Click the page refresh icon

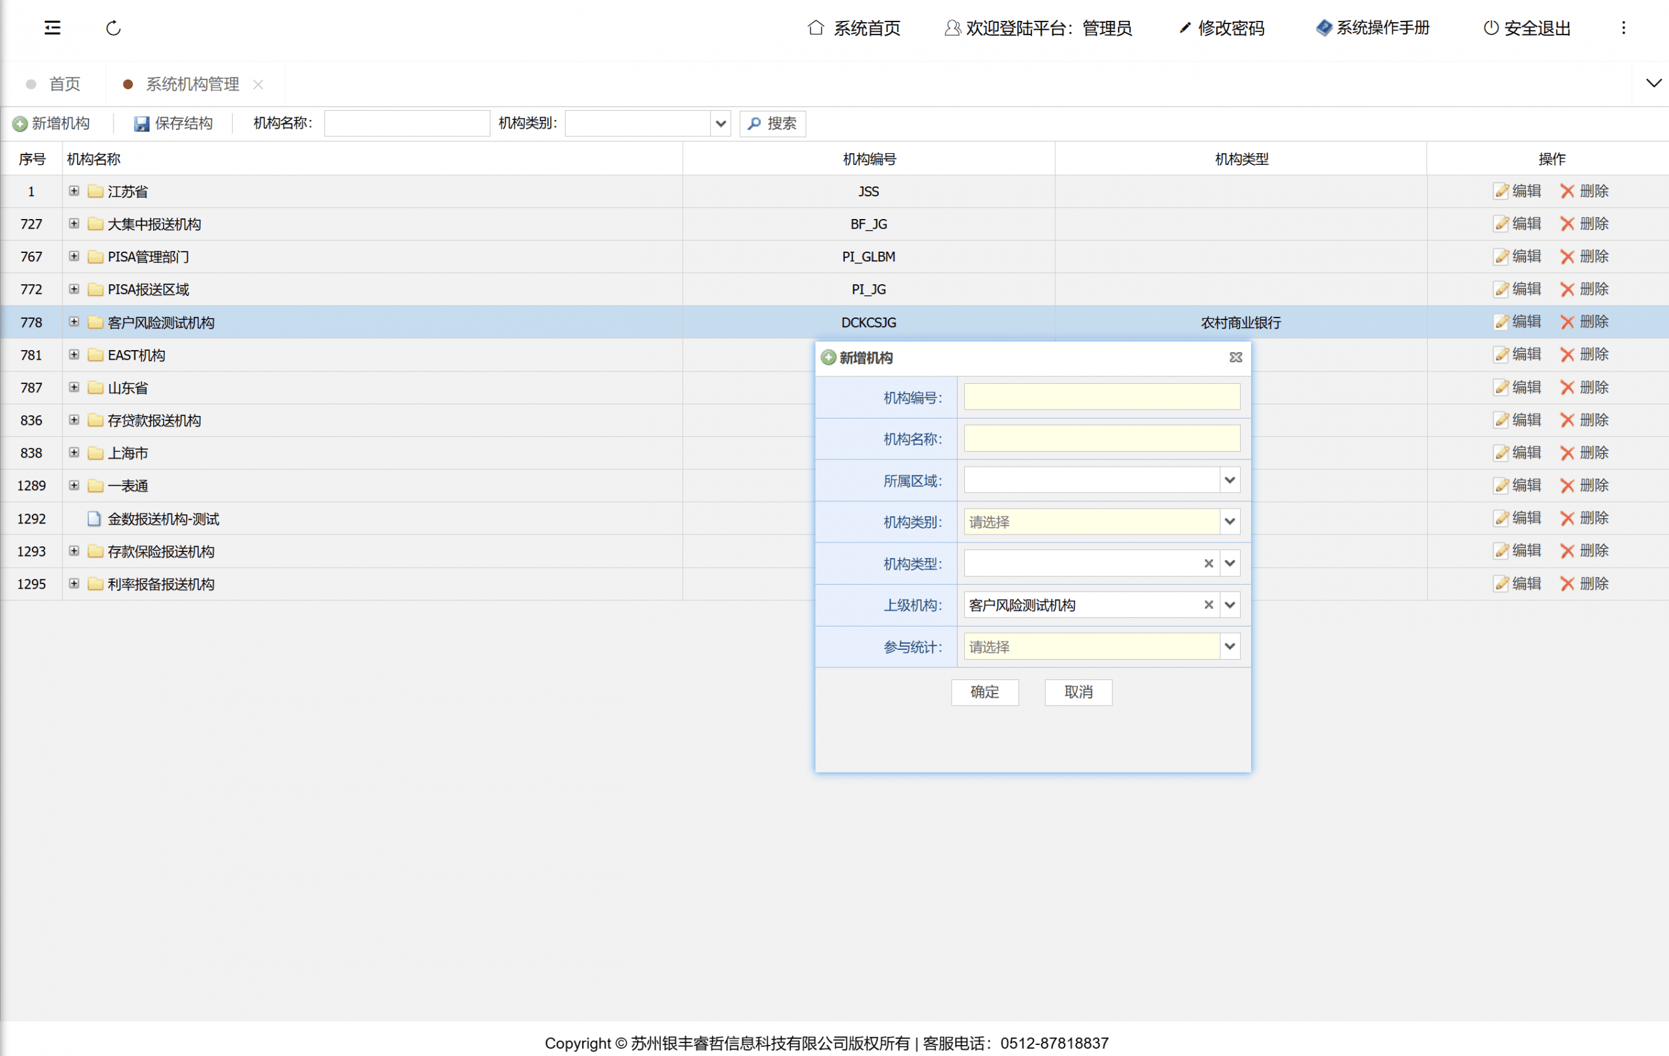[113, 28]
